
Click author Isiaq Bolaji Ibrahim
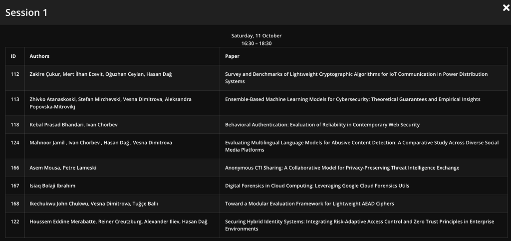[x=52, y=186]
